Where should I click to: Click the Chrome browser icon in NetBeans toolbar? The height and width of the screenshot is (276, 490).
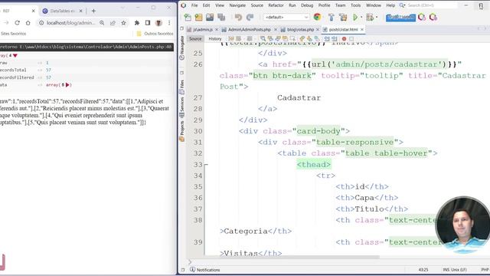click(317, 17)
